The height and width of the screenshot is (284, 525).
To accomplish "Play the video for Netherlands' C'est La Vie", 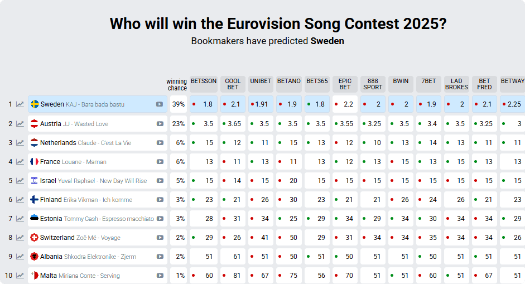I will point(160,143).
